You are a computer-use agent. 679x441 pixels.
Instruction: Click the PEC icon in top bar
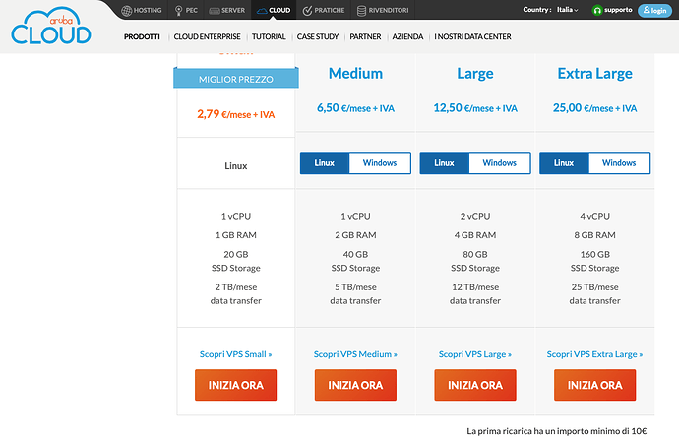(x=178, y=11)
